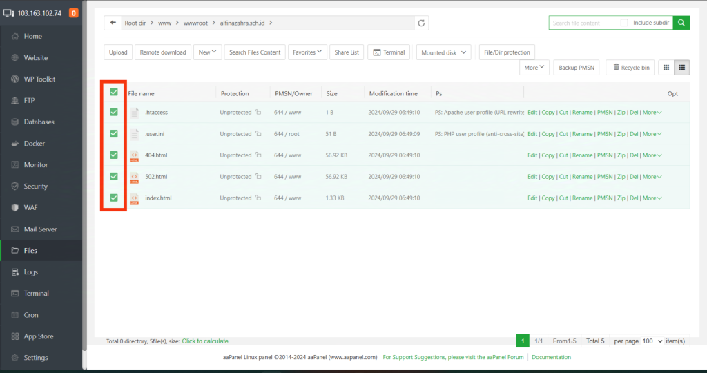Image resolution: width=707 pixels, height=373 pixels.
Task: Uncheck the 404.html file checkbox
Action: click(114, 155)
